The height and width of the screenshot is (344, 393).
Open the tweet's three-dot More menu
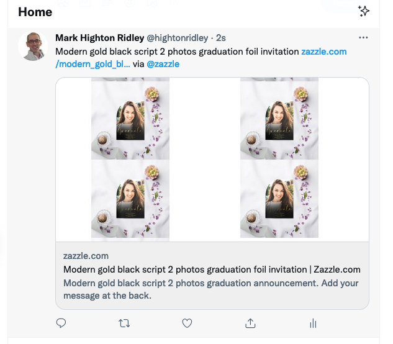pyautogui.click(x=364, y=38)
